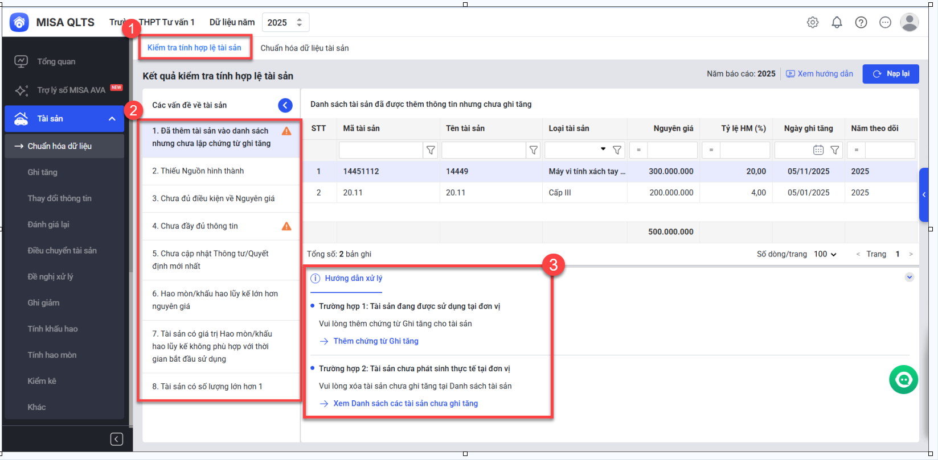Click the Nạp lại button

click(x=891, y=74)
